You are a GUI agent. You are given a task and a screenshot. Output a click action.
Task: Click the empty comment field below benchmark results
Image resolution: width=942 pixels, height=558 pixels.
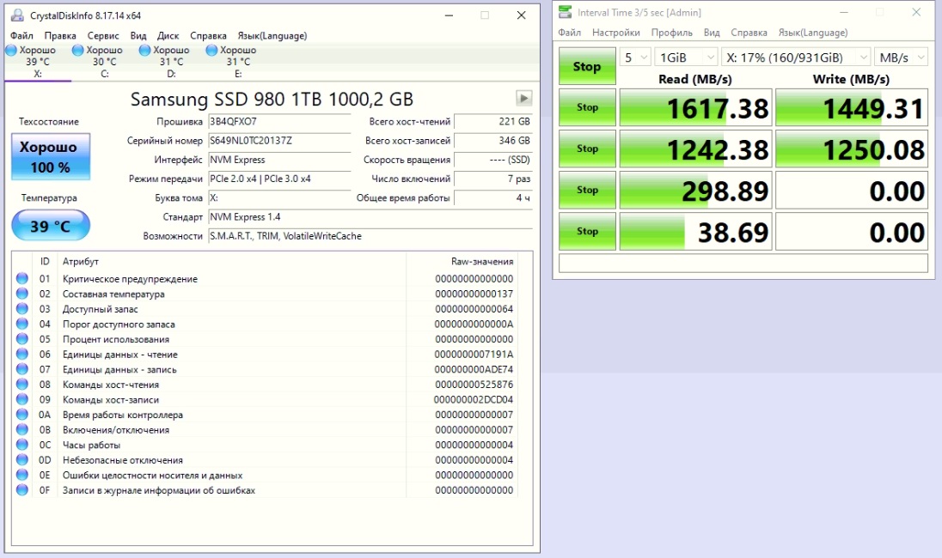click(x=743, y=263)
